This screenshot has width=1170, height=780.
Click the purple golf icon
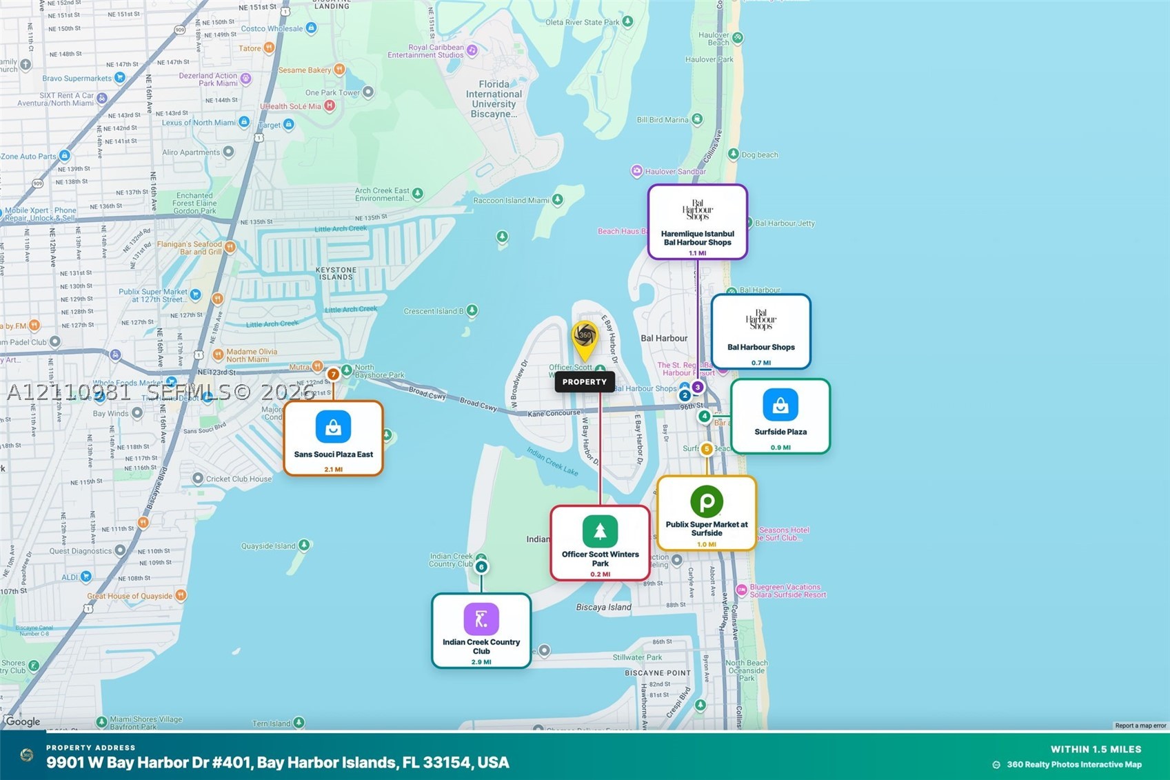(481, 619)
